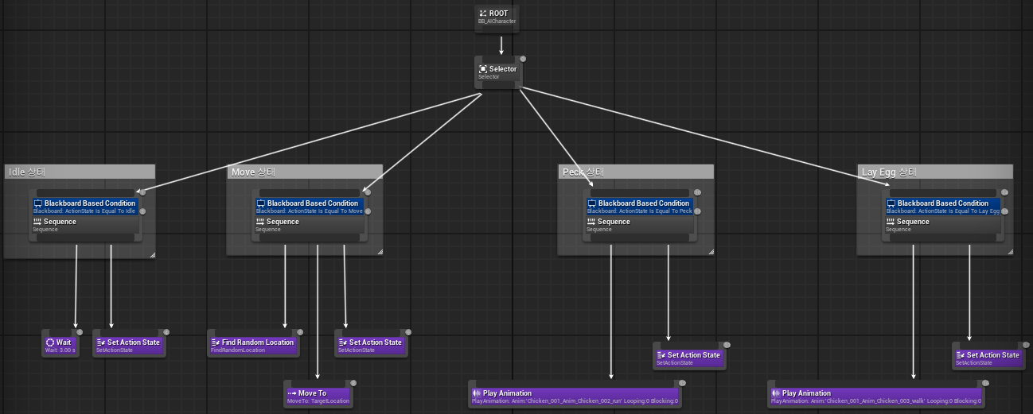Click the resize handle of Peck 상태 comment
The width and height of the screenshot is (1033, 414).
point(710,252)
